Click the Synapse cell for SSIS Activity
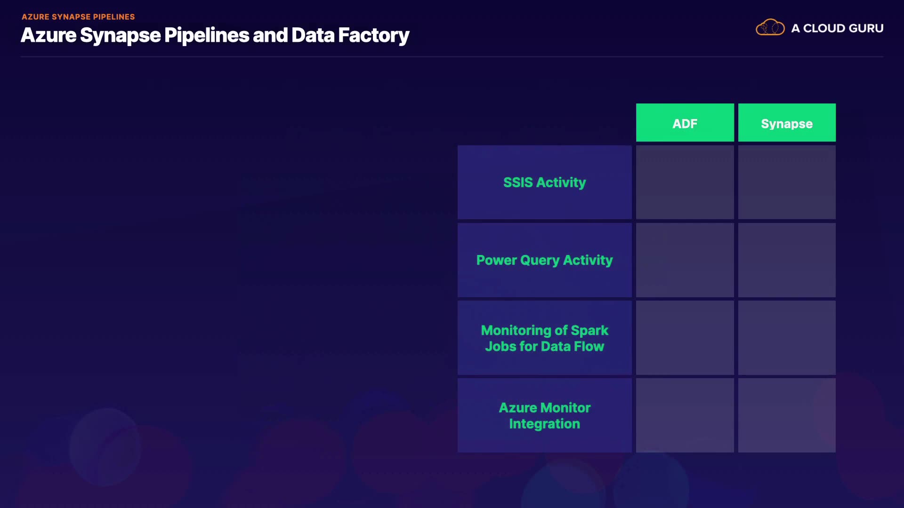The height and width of the screenshot is (508, 904). click(787, 183)
